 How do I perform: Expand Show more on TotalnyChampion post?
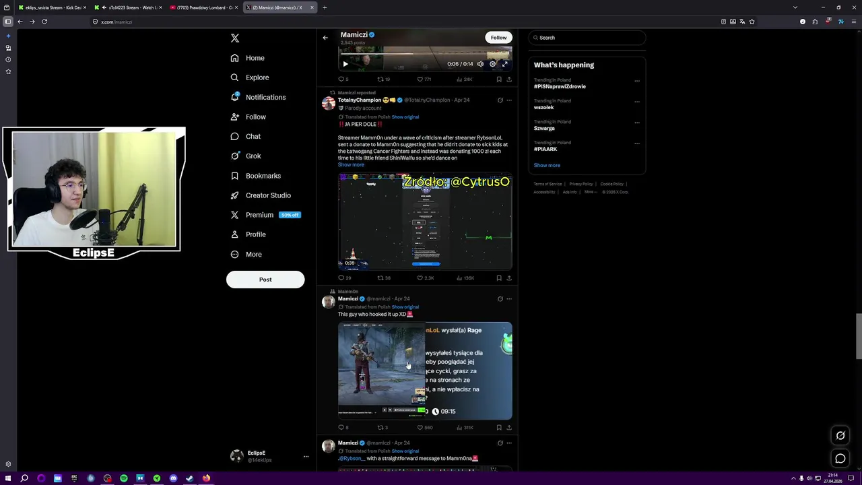click(x=351, y=165)
